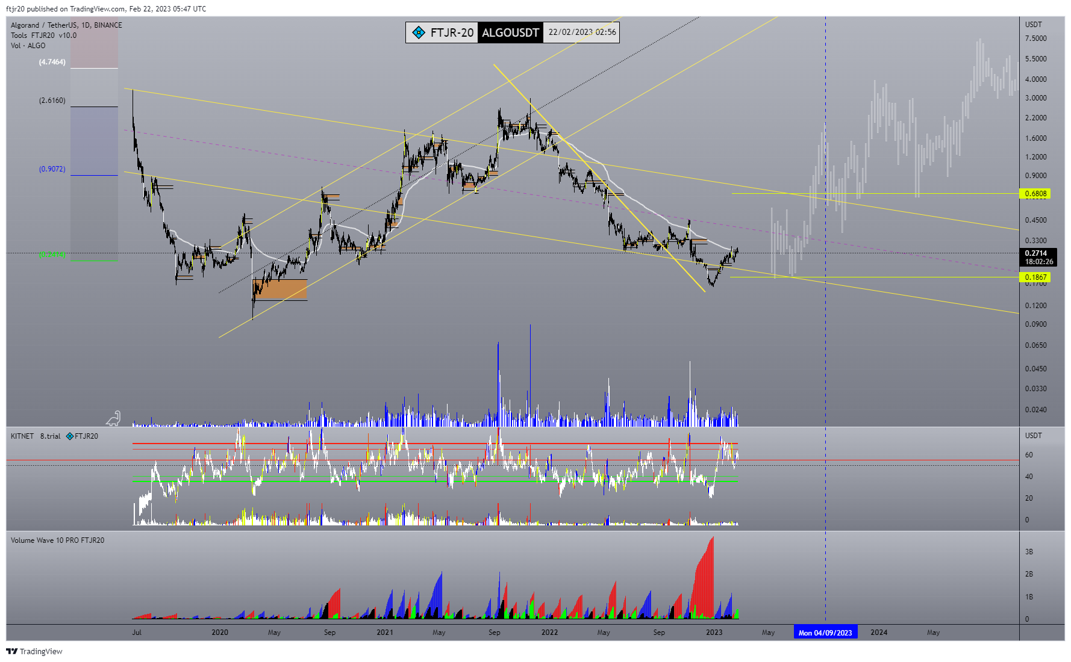Image resolution: width=1071 pixels, height=662 pixels.
Task: Click the 3B tick on Volume Wave axis
Action: pos(1029,552)
